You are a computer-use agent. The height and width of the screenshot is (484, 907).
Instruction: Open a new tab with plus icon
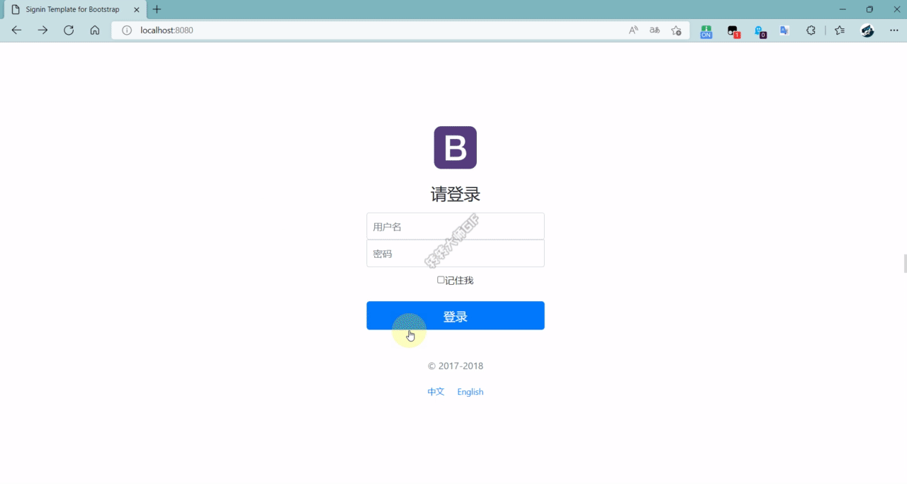pos(157,9)
